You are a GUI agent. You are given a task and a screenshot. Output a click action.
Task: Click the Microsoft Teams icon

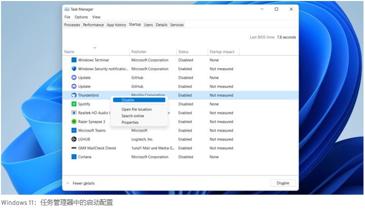coord(74,130)
